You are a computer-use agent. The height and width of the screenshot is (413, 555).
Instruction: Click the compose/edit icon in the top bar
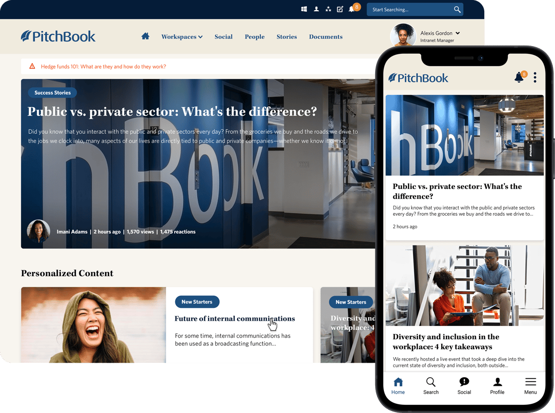point(339,9)
